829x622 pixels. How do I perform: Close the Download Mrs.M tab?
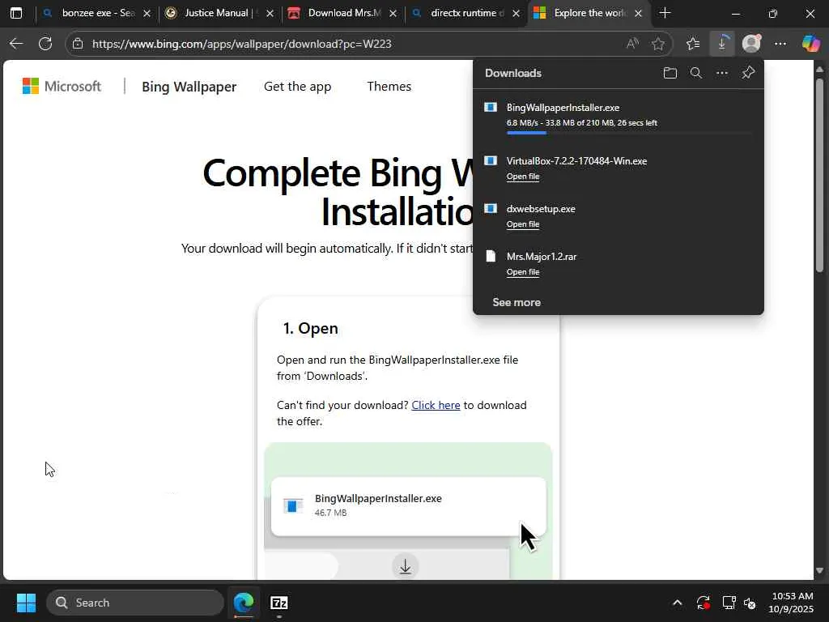coord(393,14)
